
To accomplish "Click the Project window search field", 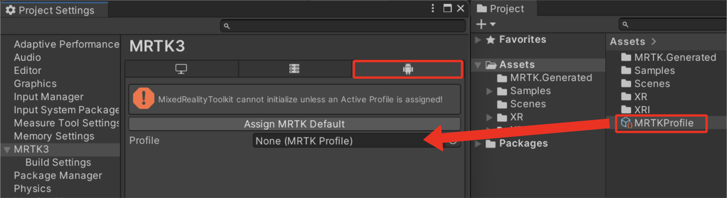I will 673,25.
